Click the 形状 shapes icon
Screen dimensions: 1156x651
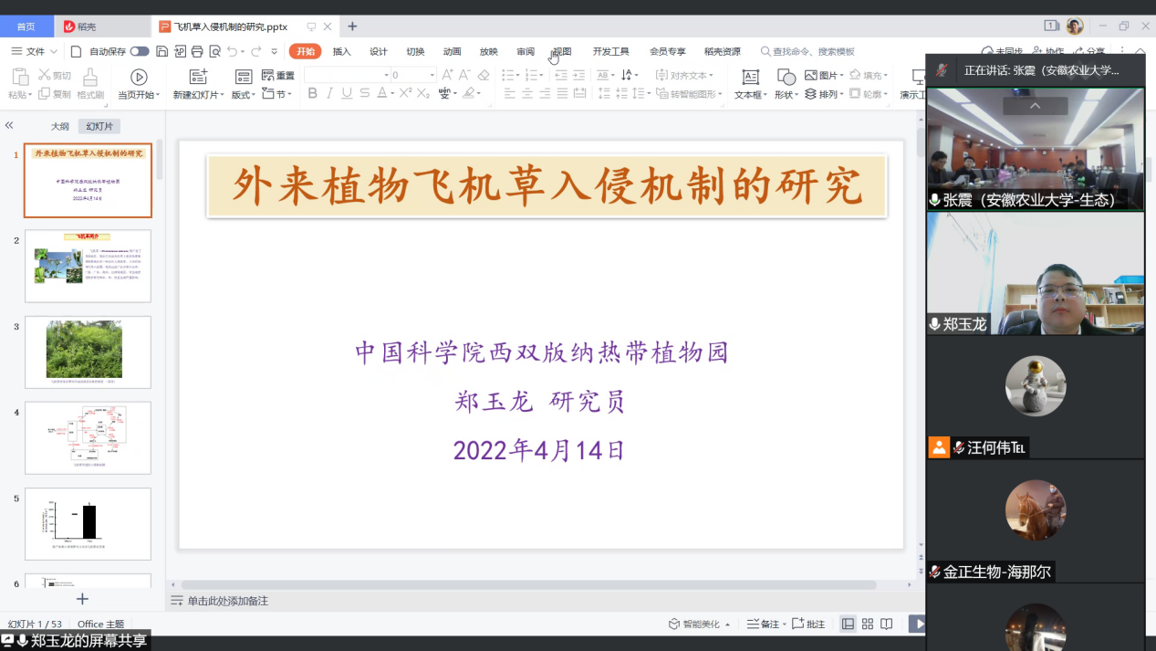click(786, 77)
